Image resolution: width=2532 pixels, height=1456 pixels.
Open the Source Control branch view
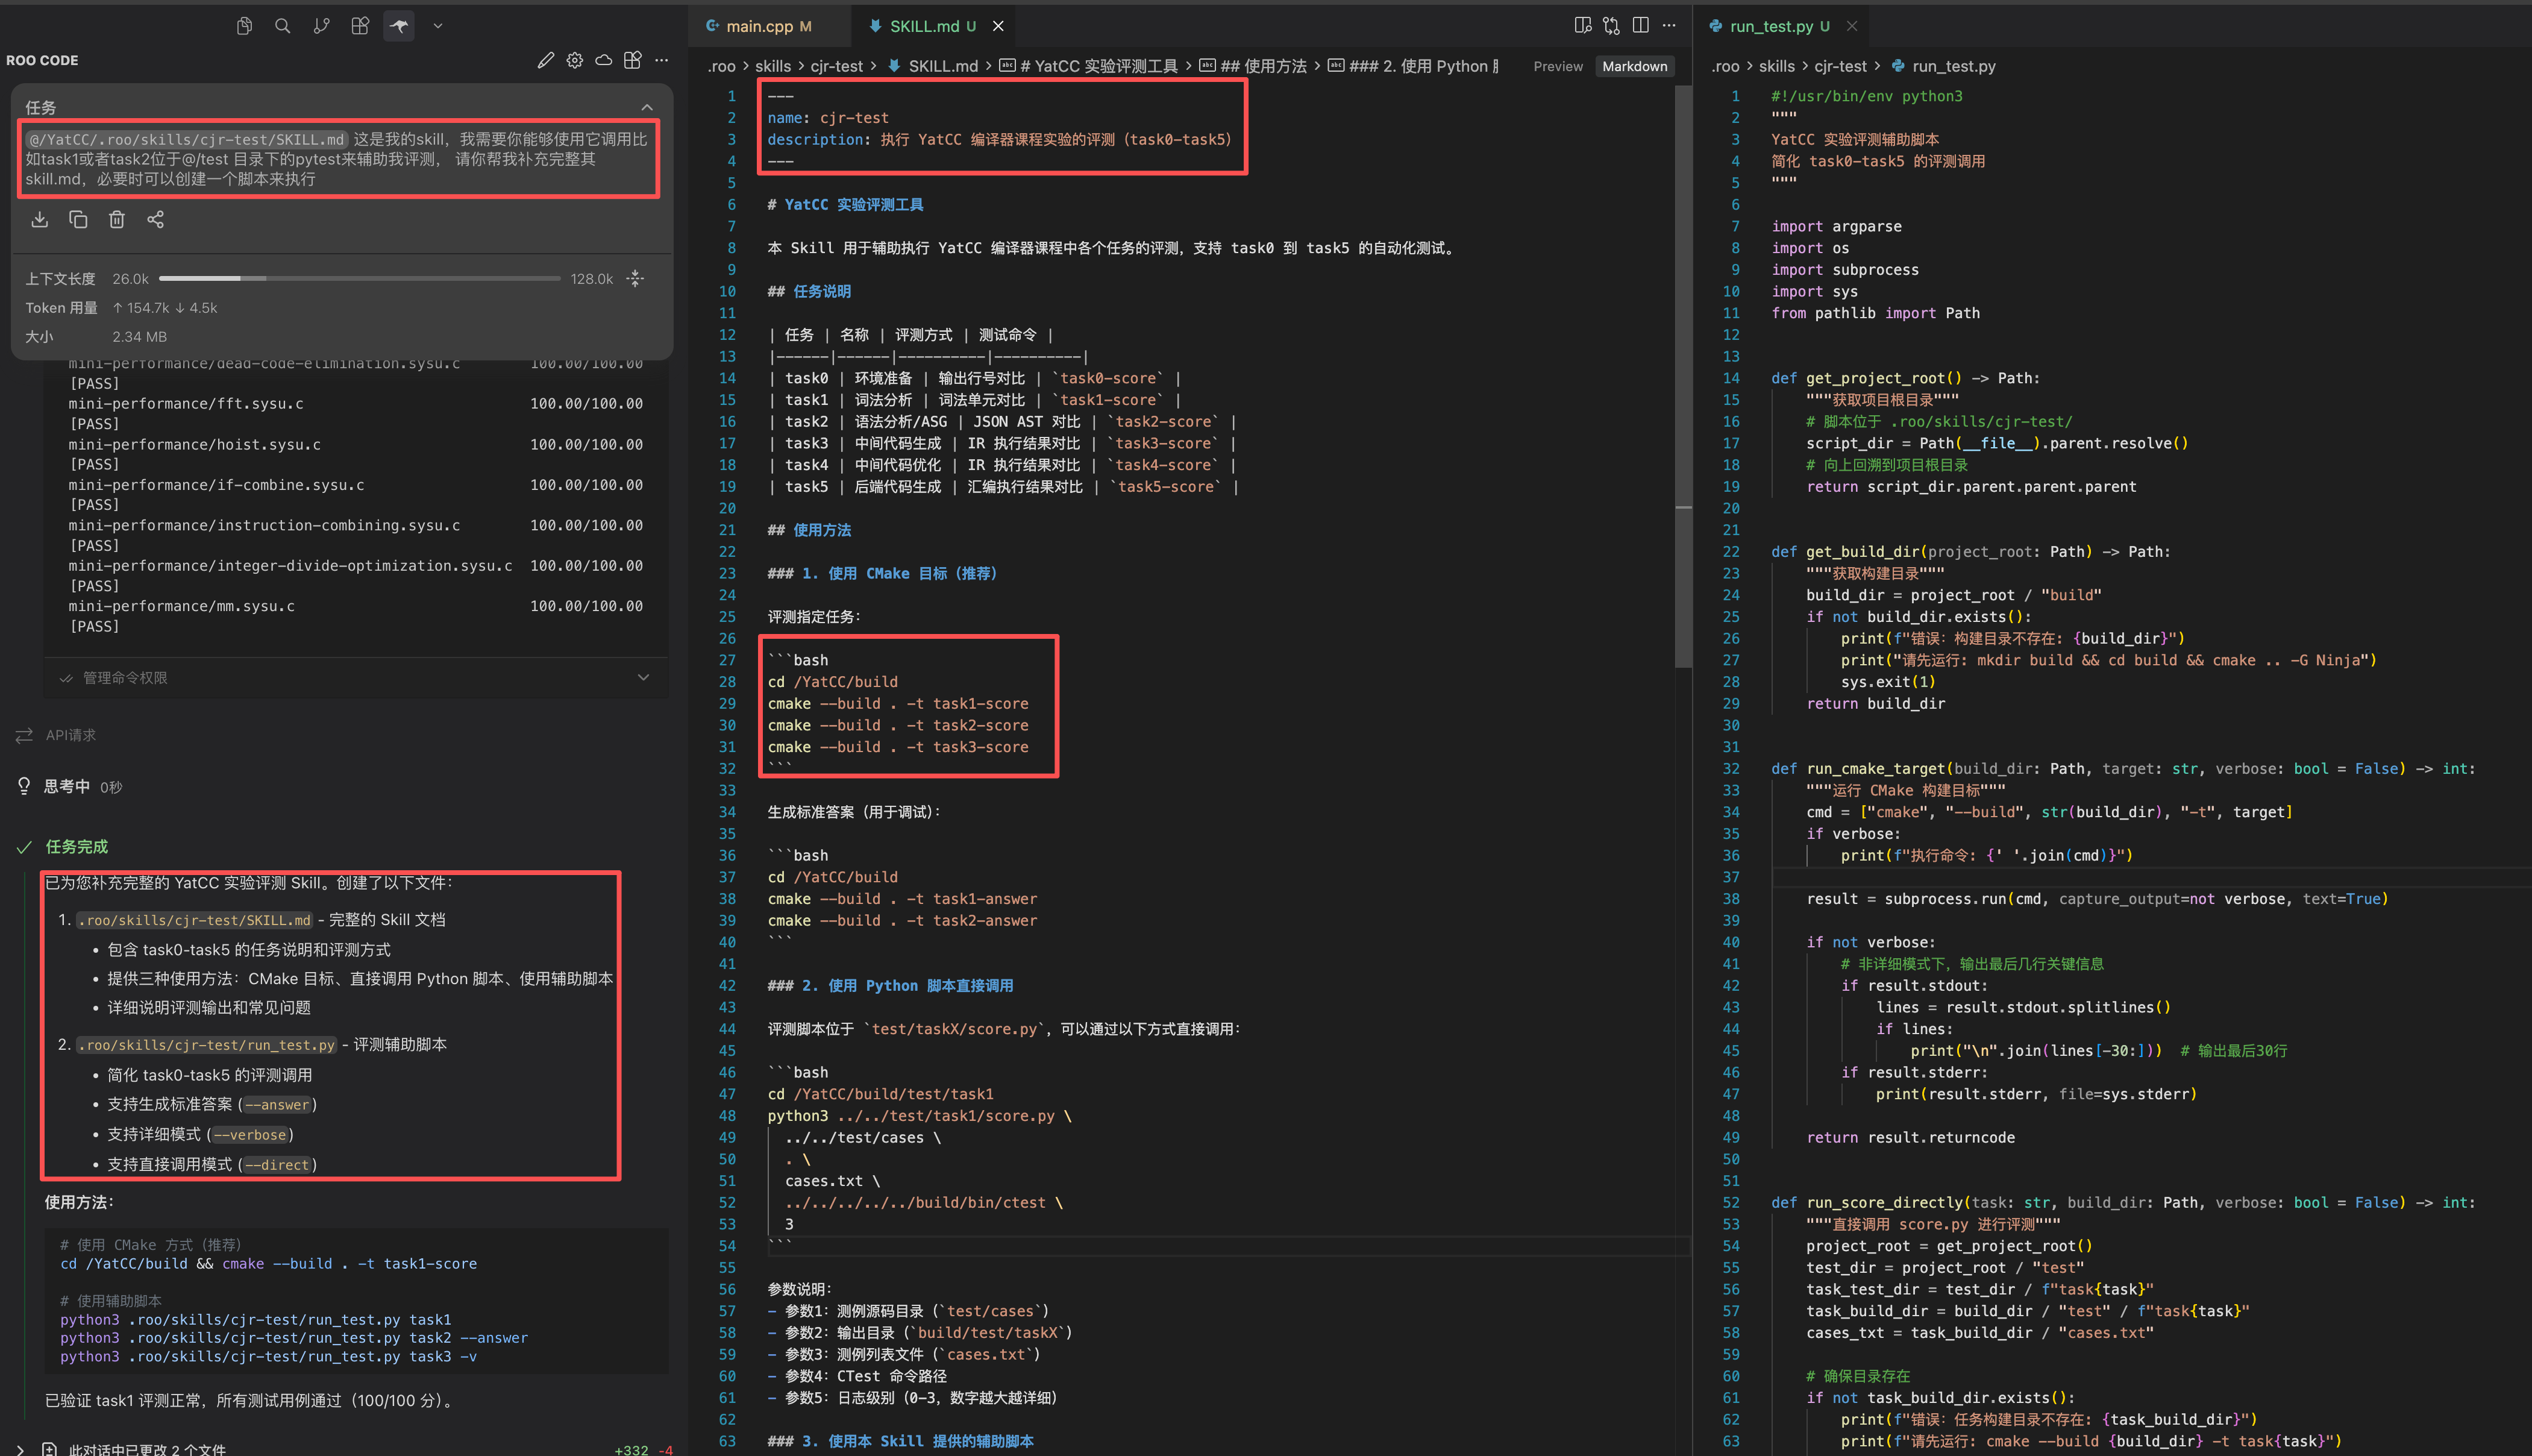point(321,26)
